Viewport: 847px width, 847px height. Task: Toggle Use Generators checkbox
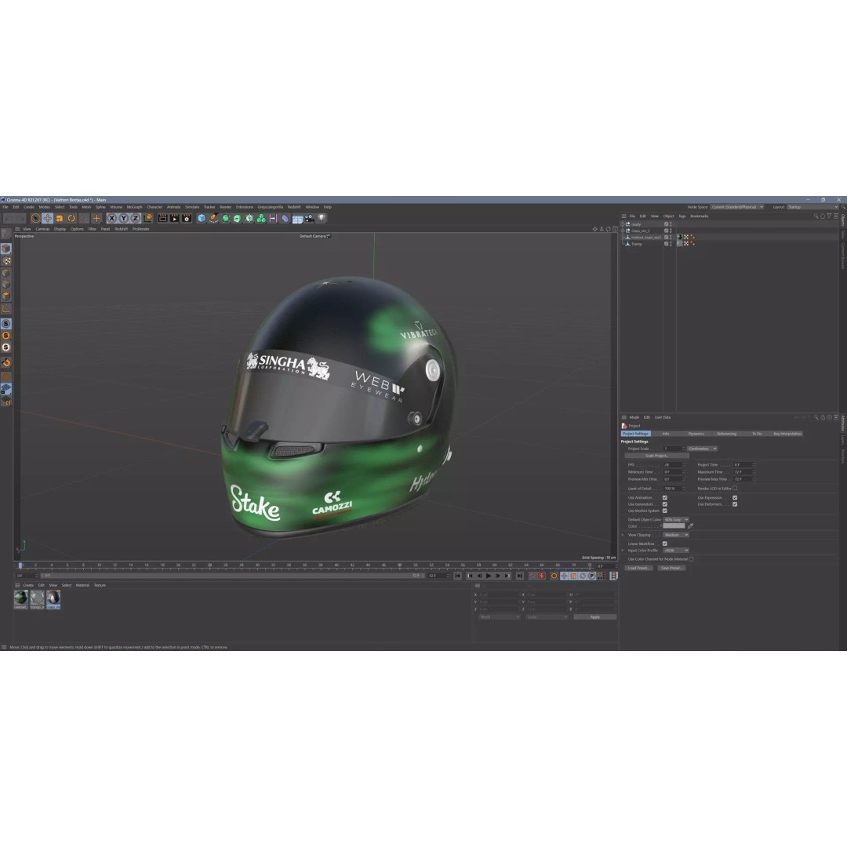click(664, 504)
